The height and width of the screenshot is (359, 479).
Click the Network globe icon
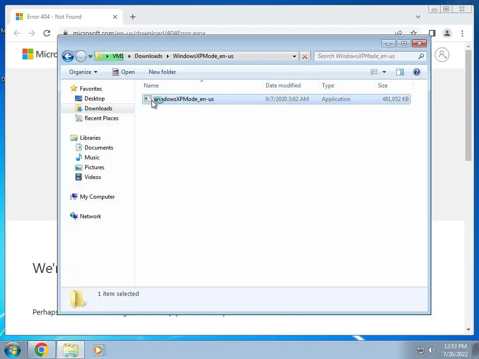(x=74, y=216)
